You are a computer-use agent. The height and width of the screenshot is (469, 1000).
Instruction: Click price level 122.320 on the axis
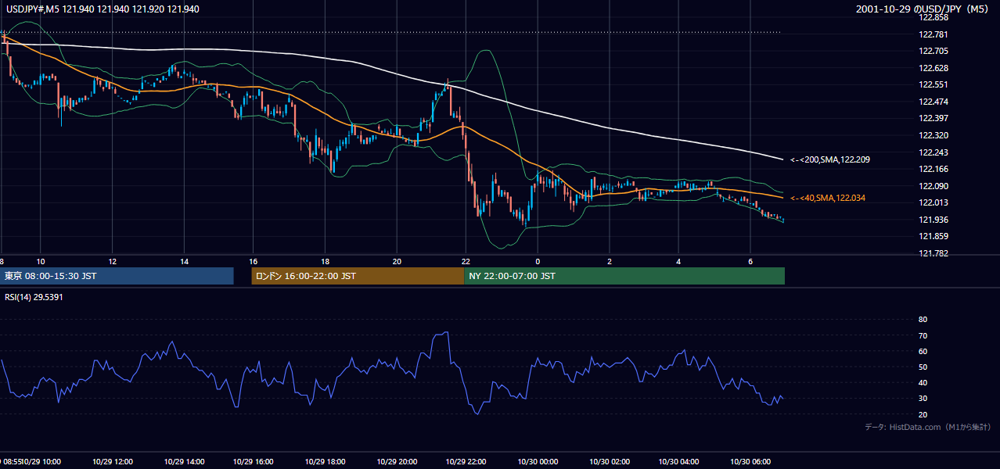(933, 135)
